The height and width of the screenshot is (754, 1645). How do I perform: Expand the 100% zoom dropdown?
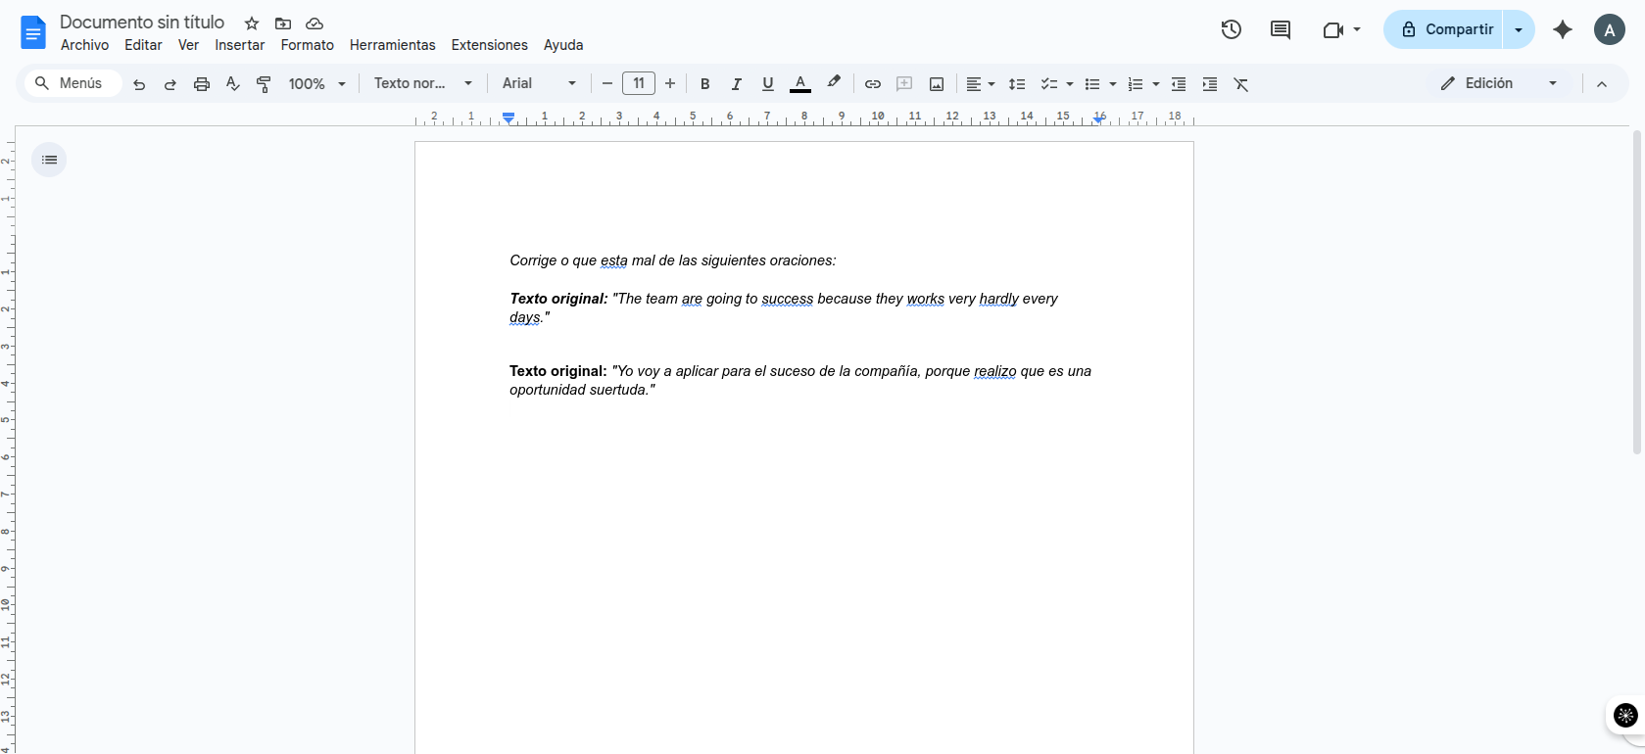(x=317, y=84)
